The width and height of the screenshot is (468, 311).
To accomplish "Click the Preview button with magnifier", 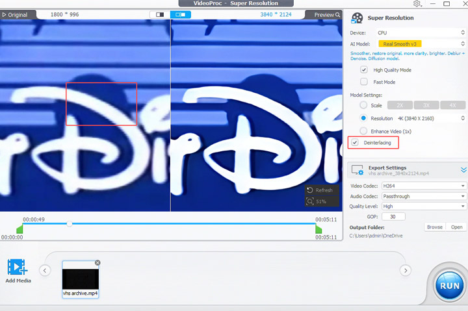I will (x=327, y=15).
